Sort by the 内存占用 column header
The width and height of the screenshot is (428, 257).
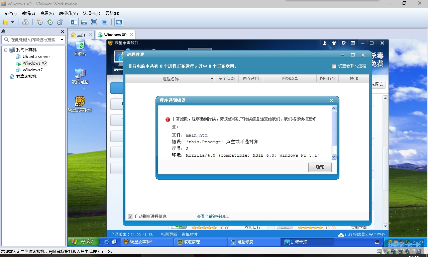[x=251, y=79]
